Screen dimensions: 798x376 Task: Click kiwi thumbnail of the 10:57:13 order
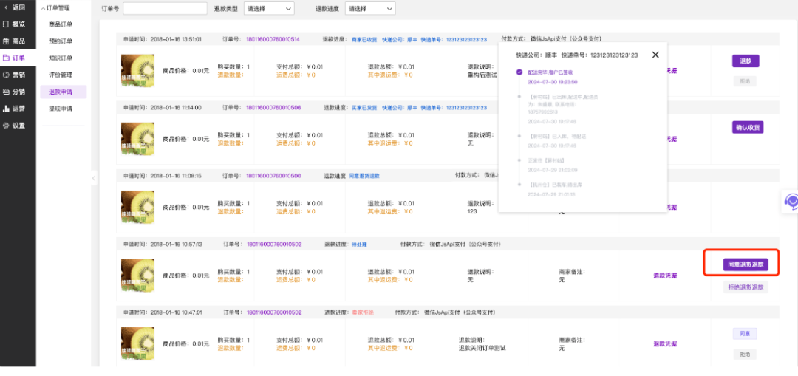(x=137, y=276)
